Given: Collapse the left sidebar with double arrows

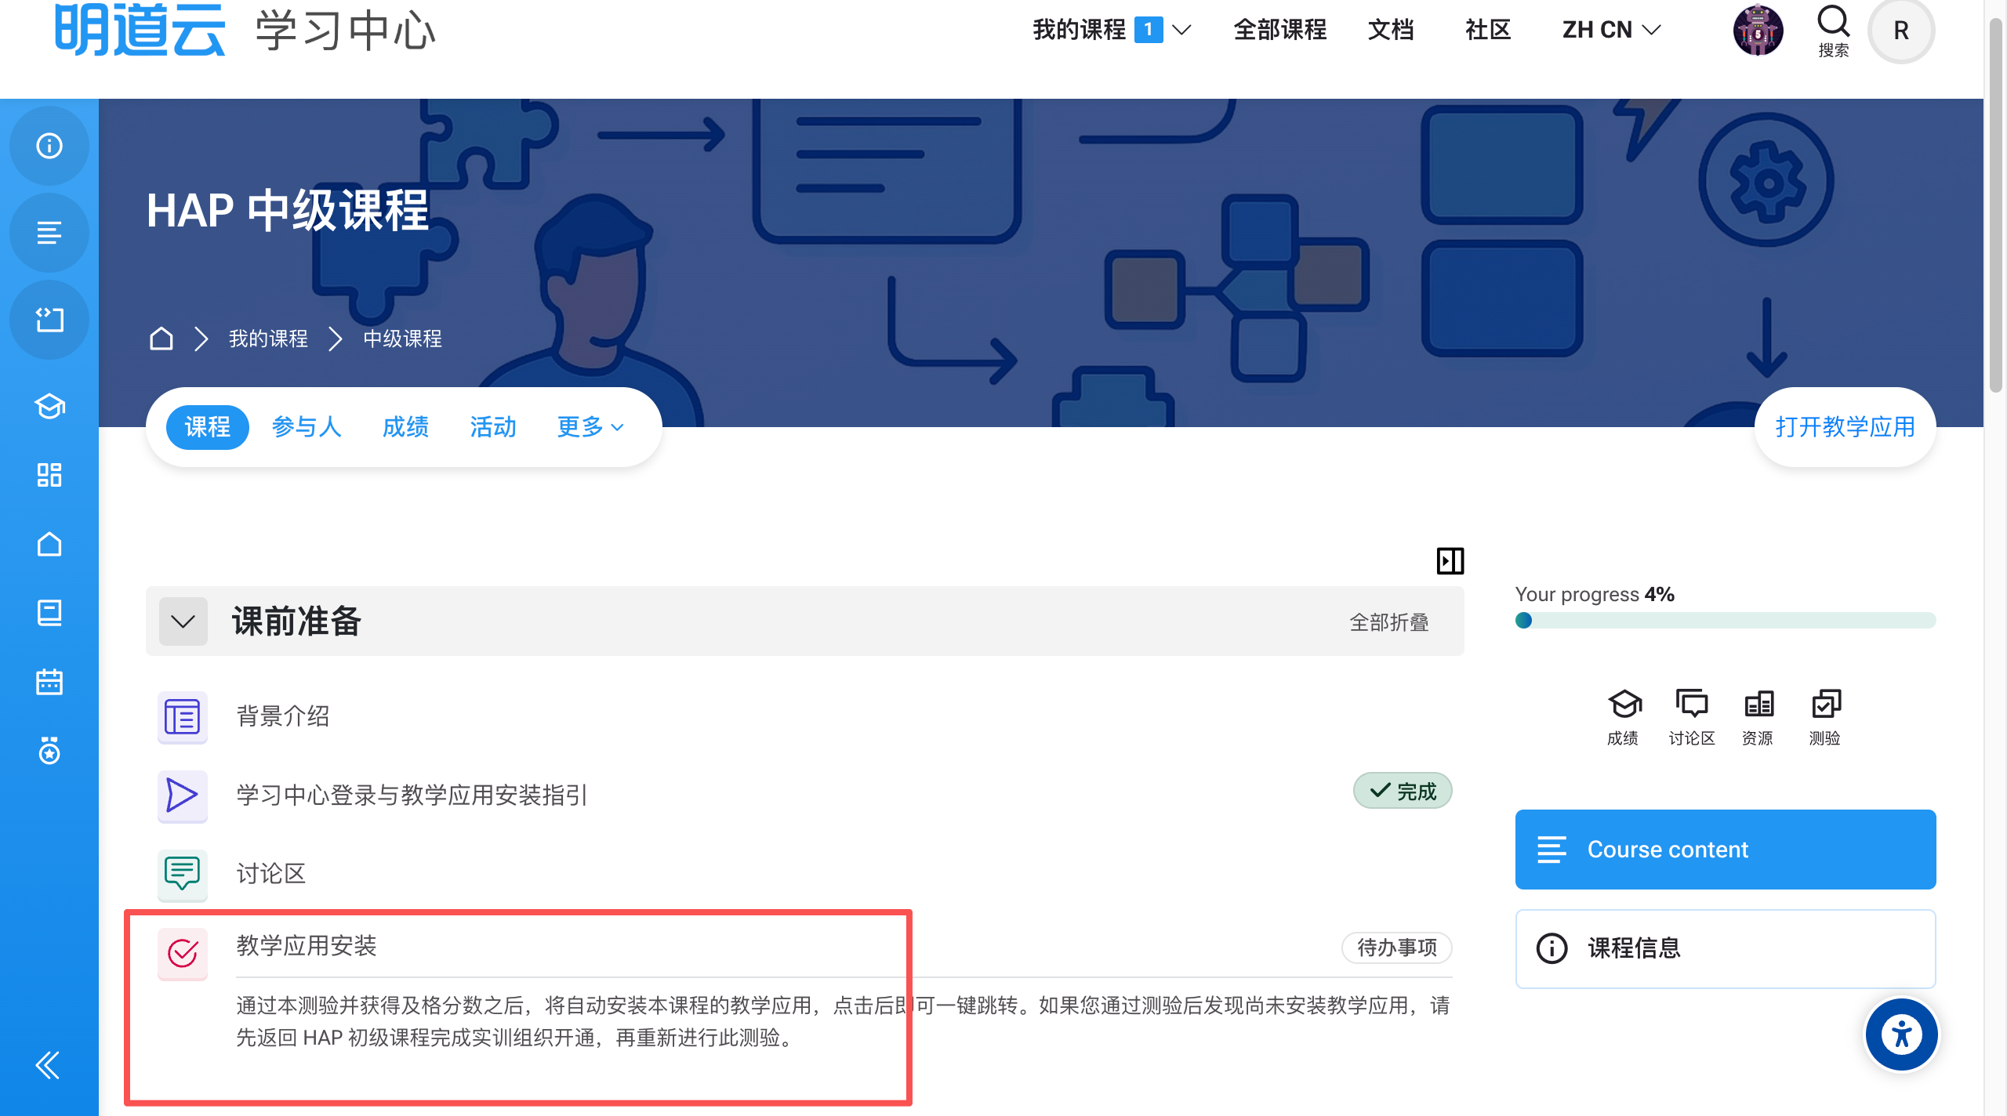Looking at the screenshot, I should [x=48, y=1065].
